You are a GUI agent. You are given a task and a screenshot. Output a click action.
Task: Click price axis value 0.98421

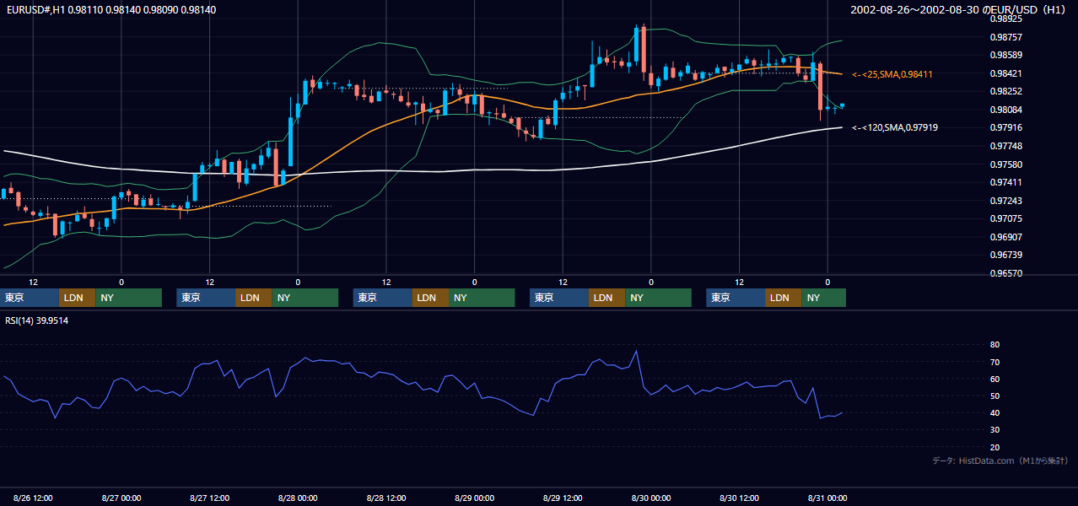(1006, 73)
